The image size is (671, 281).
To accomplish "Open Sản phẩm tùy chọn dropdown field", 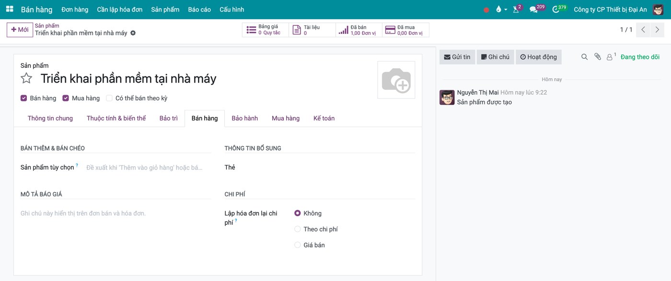I will (x=148, y=168).
